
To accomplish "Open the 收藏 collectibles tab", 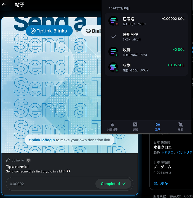I will [135, 127].
